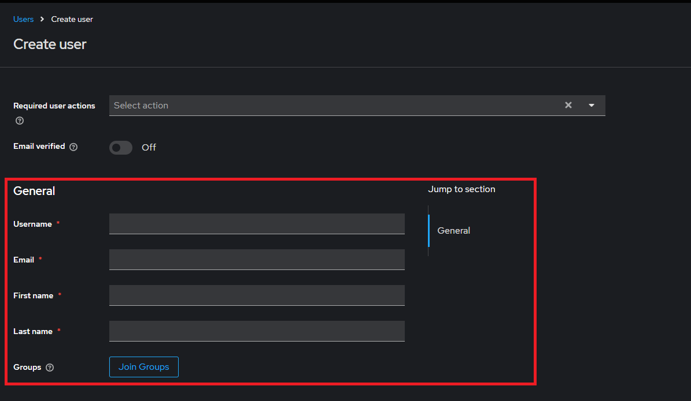Click the Join Groups button
The height and width of the screenshot is (401, 691).
point(143,367)
